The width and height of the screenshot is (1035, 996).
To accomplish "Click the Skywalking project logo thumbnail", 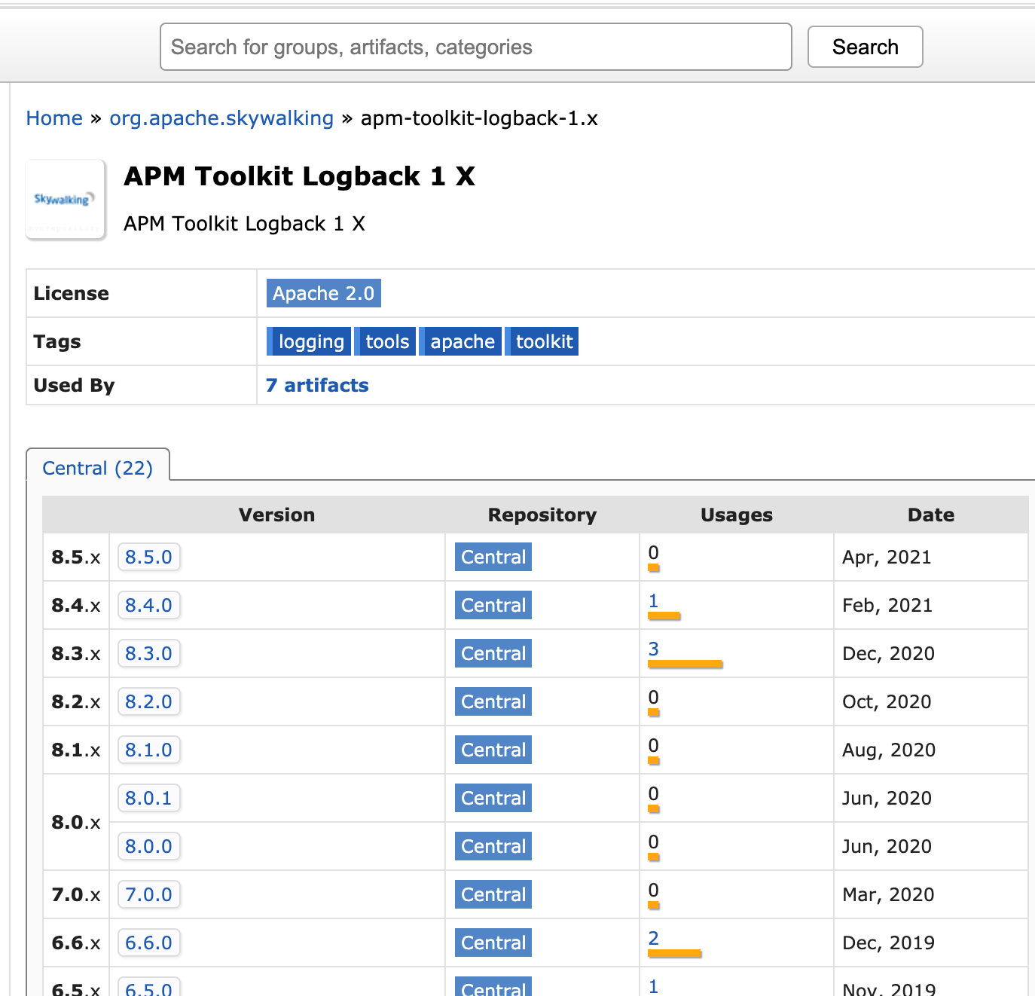I will coord(66,200).
